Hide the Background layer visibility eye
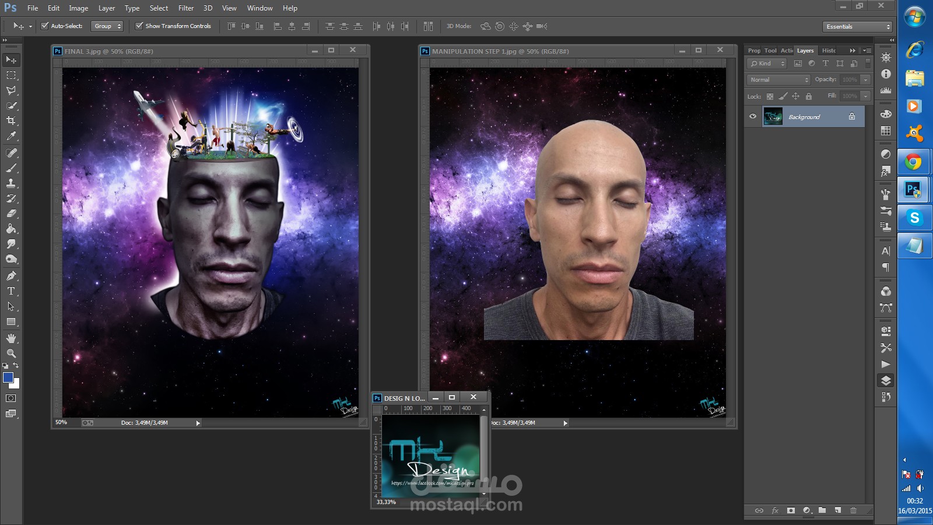The height and width of the screenshot is (525, 933). click(x=753, y=117)
